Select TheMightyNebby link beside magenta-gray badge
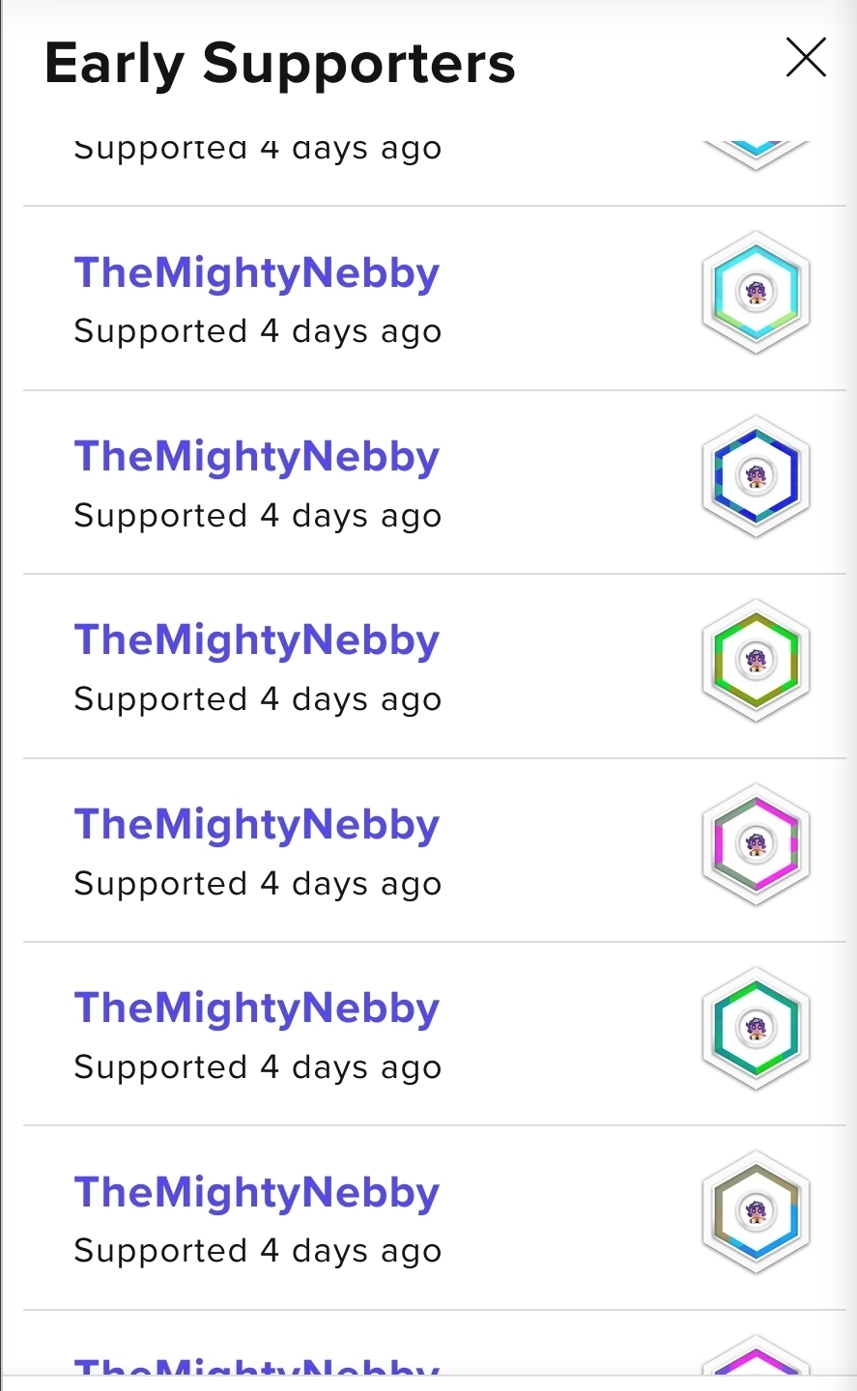857x1391 pixels. pyautogui.click(x=257, y=825)
